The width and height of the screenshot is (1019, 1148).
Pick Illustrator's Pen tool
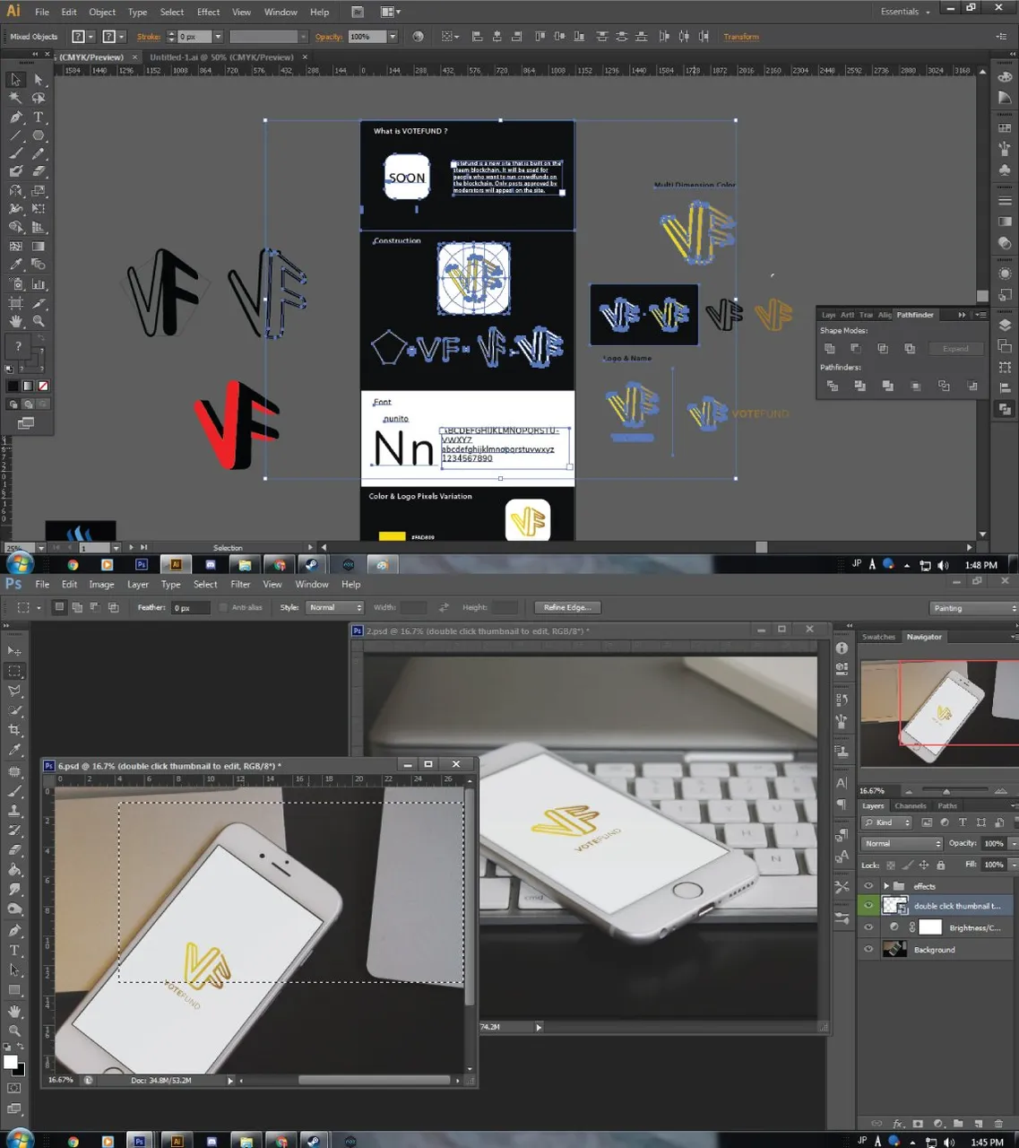16,117
